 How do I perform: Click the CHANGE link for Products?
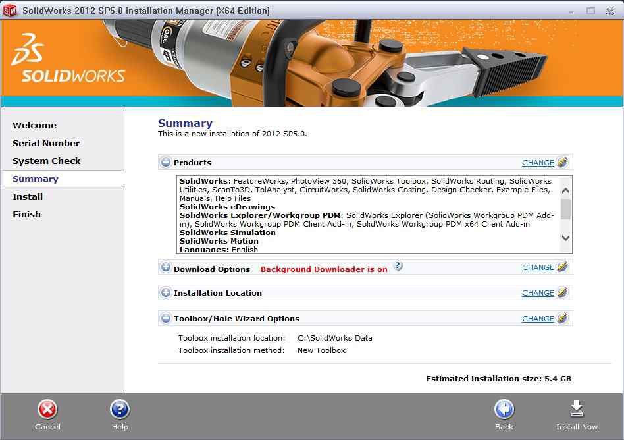538,163
